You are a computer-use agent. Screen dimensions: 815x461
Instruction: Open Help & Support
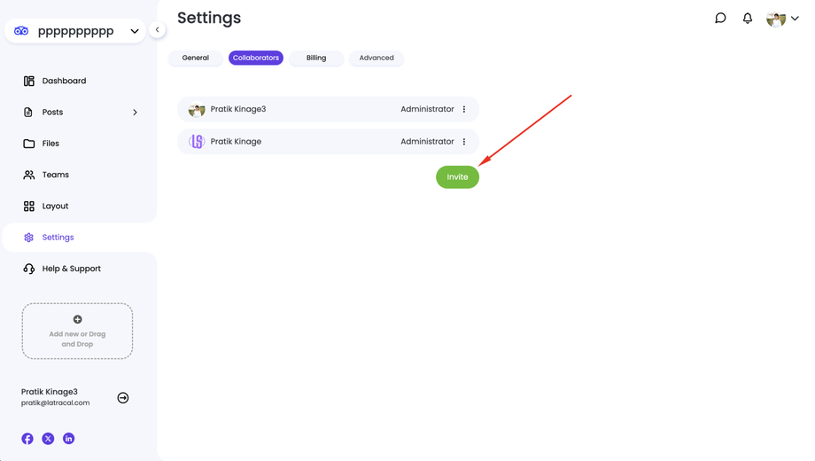71,269
